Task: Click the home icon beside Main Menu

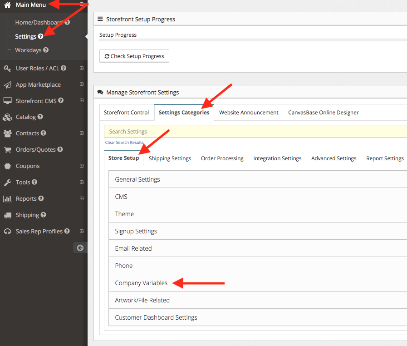Action: click(x=7, y=5)
